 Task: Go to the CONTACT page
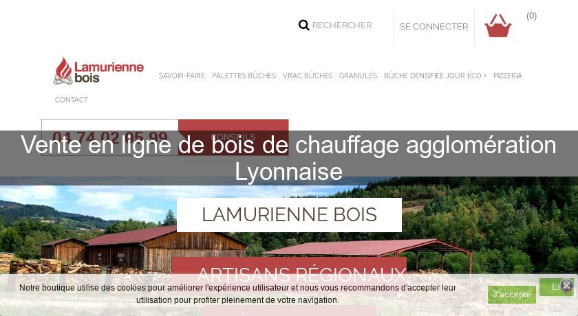[72, 100]
